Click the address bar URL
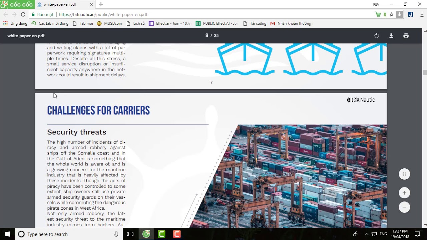427x240 pixels. [103, 14]
